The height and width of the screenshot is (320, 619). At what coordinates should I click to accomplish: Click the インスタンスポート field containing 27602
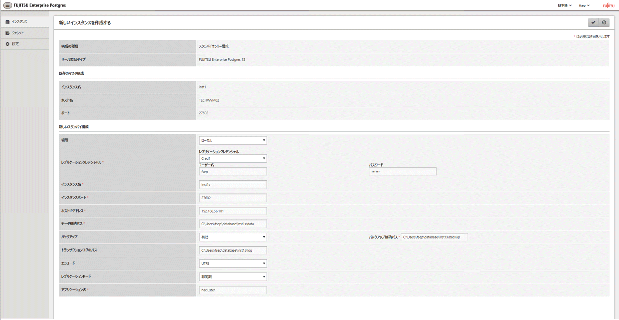(233, 198)
